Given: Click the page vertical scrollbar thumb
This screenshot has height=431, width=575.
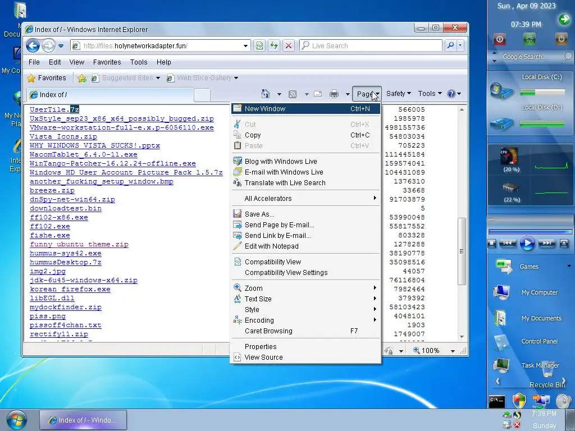Looking at the screenshot, I should (462, 251).
